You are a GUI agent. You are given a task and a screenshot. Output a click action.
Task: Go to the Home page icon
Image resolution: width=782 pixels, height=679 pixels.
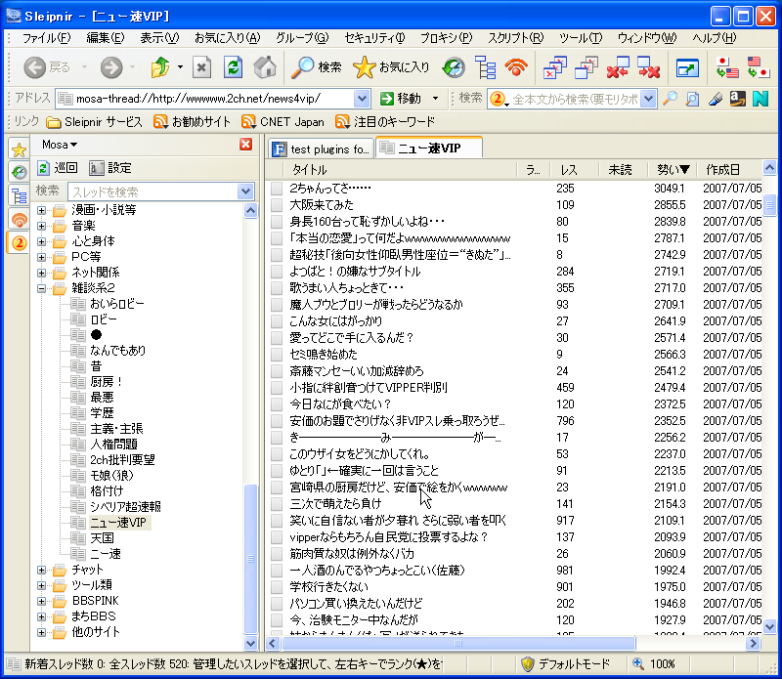[x=265, y=67]
